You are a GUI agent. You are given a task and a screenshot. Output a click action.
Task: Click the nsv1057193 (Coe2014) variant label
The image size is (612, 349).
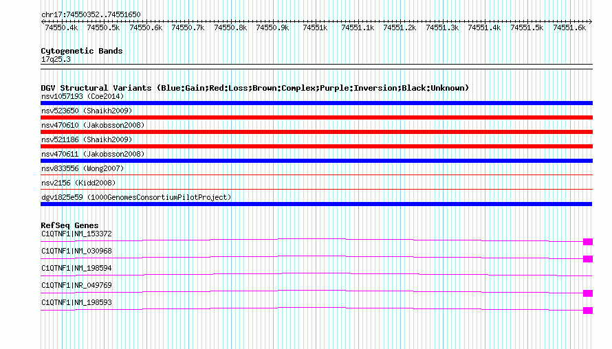click(83, 96)
